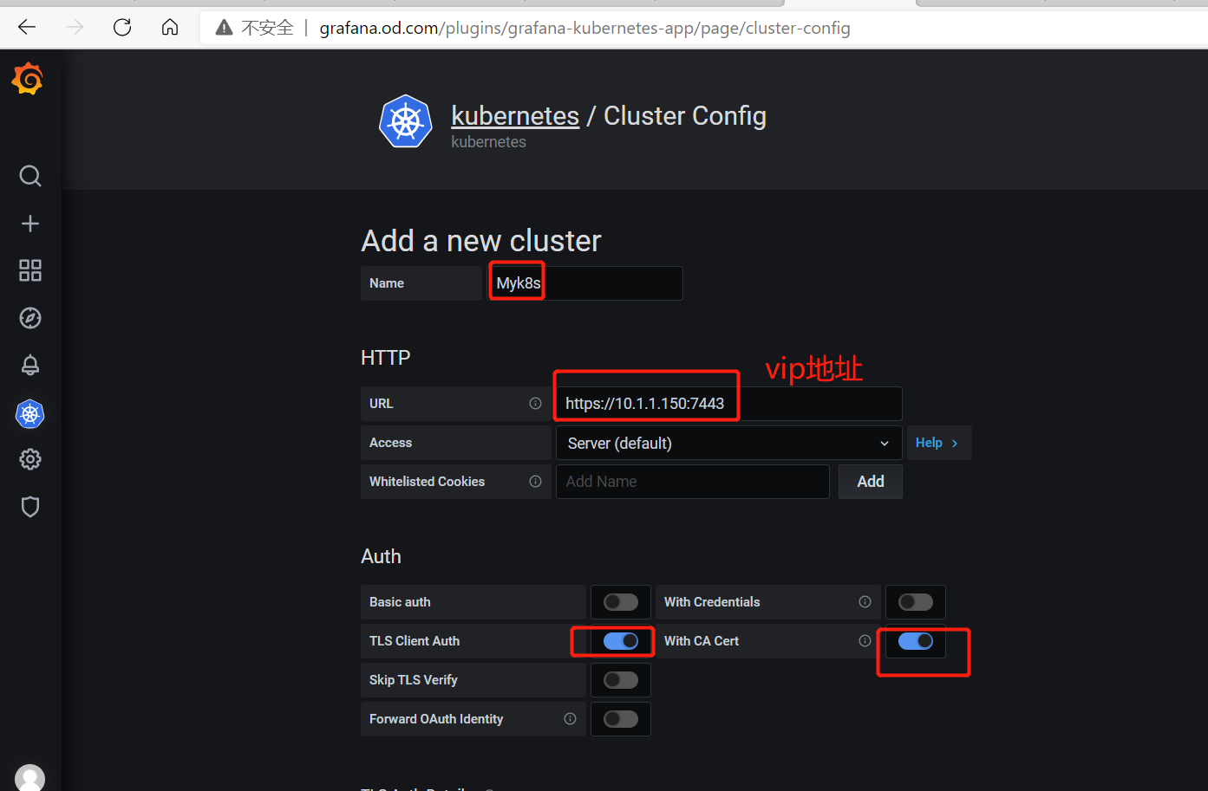Open the Kubernetes app sidebar icon
Screen dimensions: 1208x791
(x=30, y=414)
